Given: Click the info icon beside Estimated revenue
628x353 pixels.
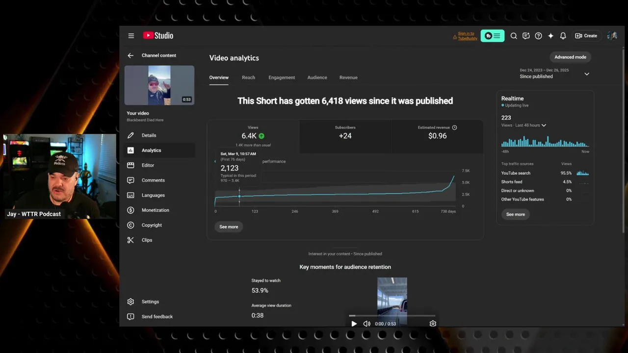Looking at the screenshot, I should [454, 127].
